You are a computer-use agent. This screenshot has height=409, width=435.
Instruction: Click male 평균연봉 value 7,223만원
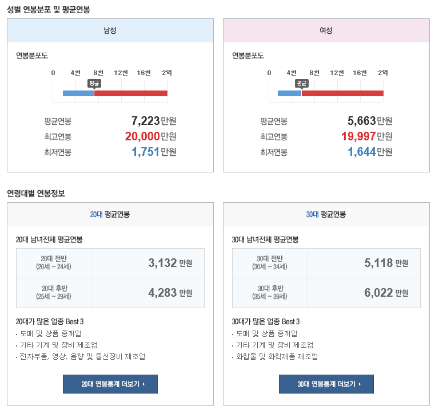[153, 121]
